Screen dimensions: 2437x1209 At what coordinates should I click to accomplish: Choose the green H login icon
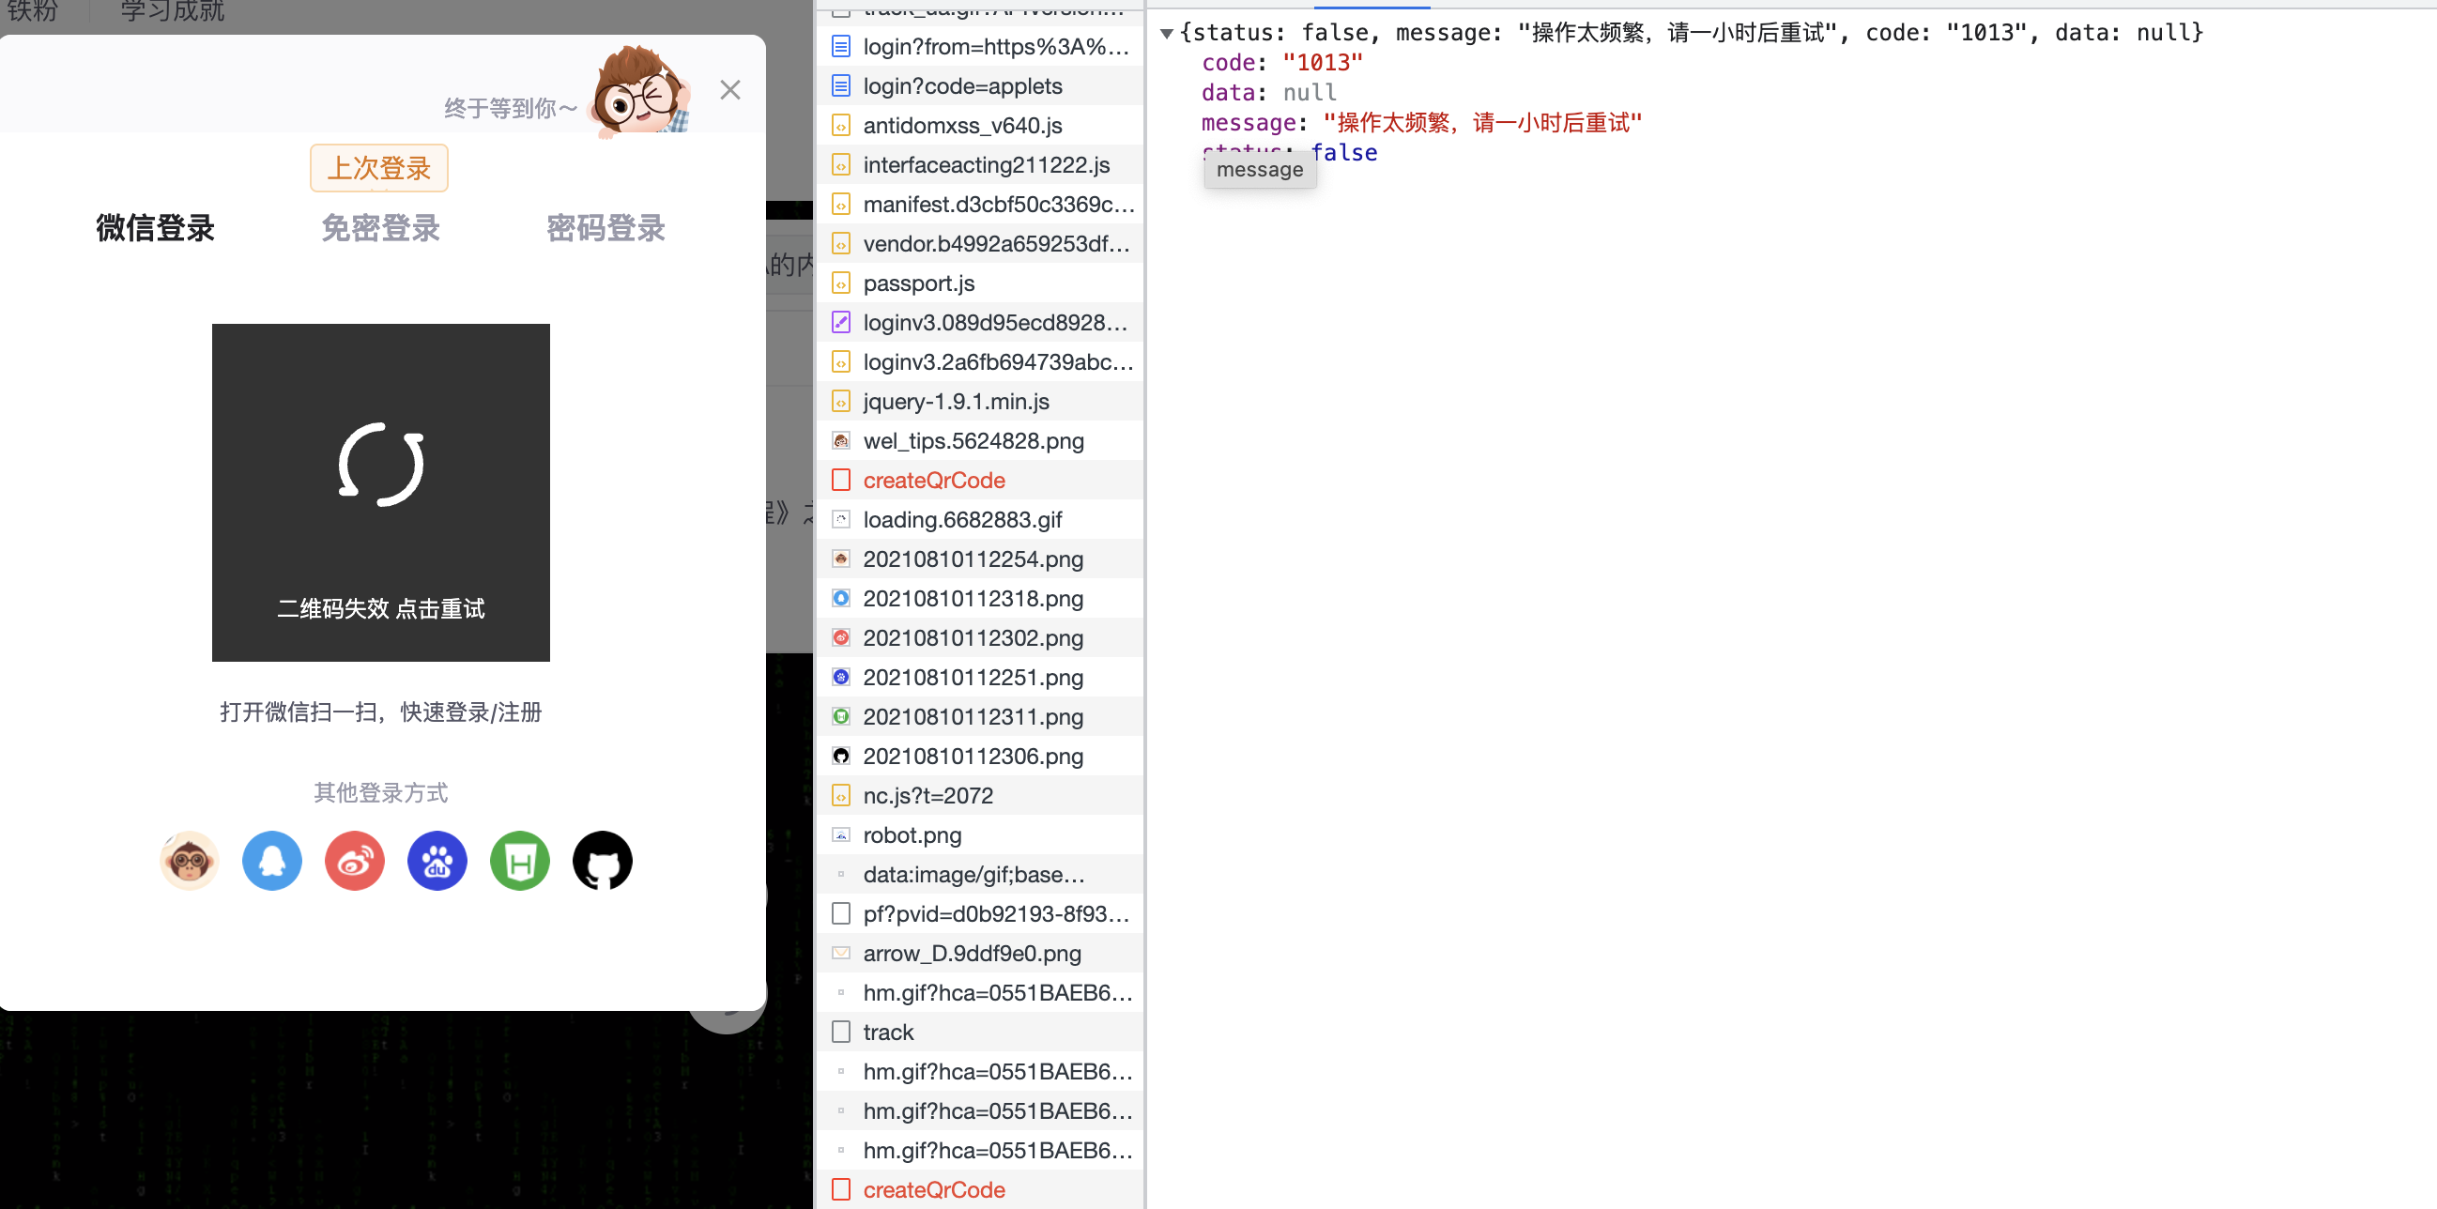(519, 861)
